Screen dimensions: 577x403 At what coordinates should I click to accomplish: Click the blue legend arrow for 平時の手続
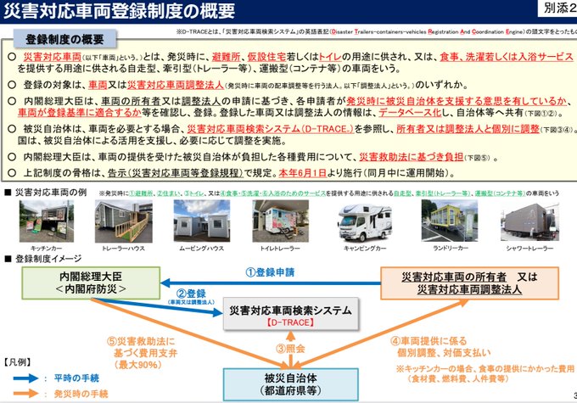click(x=25, y=378)
